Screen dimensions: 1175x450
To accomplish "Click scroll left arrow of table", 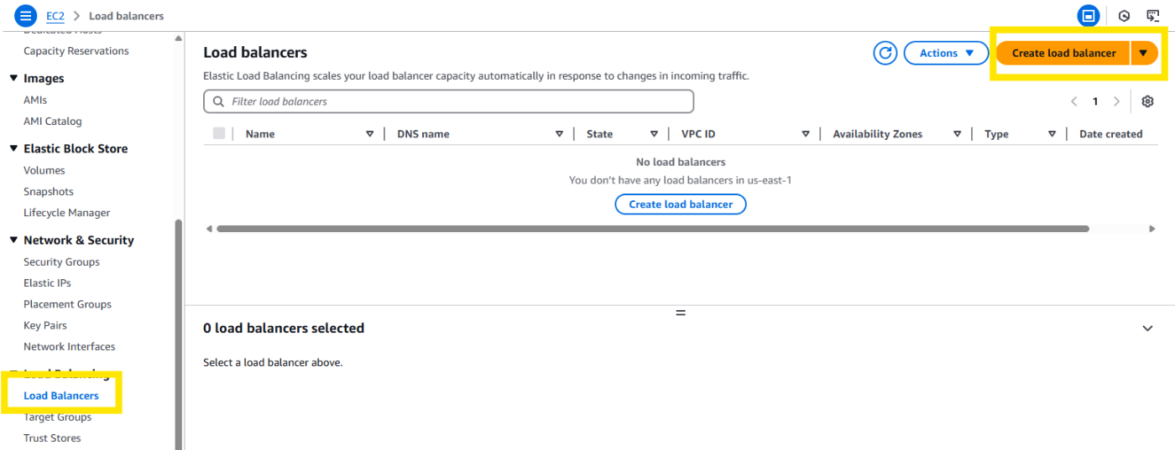I will [209, 228].
